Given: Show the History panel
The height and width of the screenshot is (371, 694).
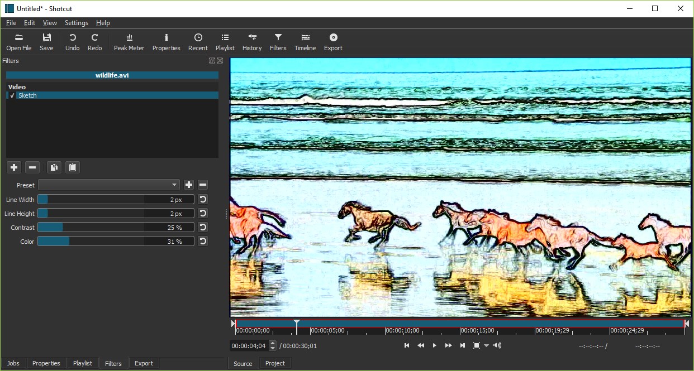Looking at the screenshot, I should coord(252,42).
